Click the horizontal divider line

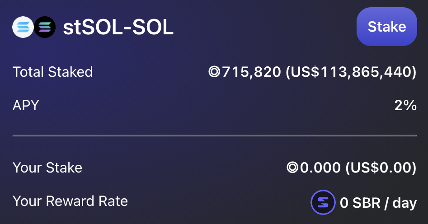point(214,135)
